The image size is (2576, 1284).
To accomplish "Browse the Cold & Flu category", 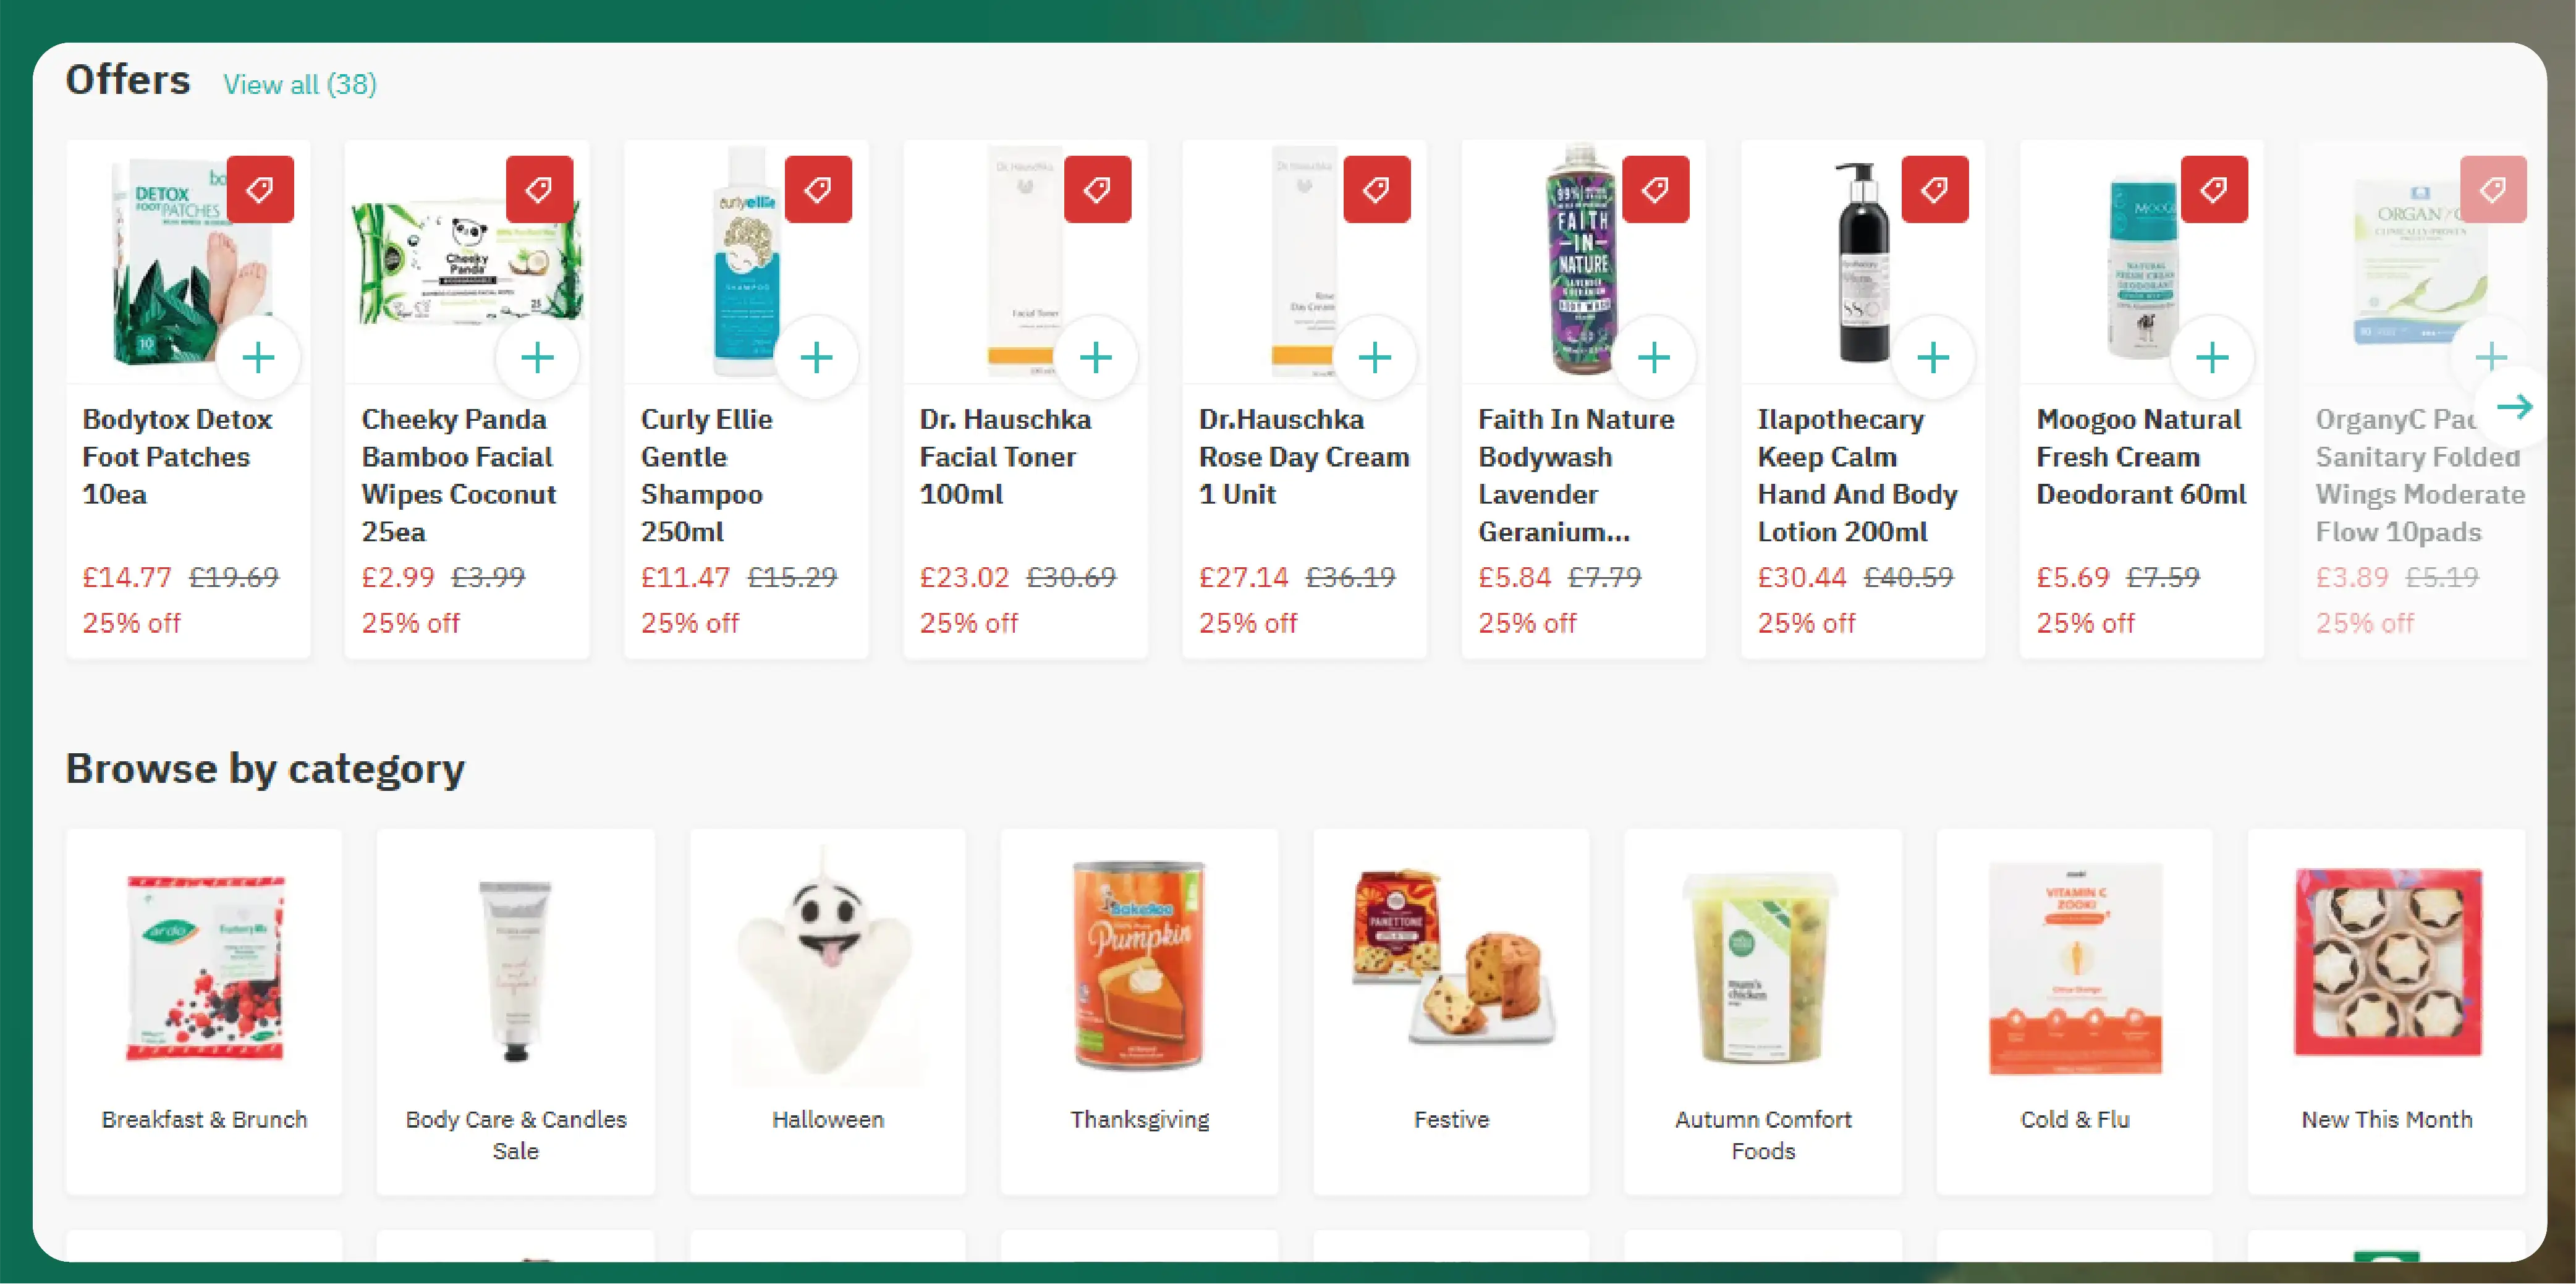I will 2075,1011.
